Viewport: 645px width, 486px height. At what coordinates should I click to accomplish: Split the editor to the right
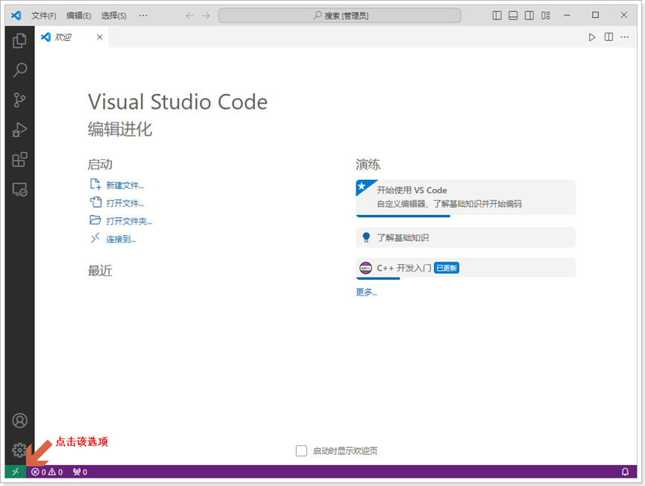(x=608, y=37)
